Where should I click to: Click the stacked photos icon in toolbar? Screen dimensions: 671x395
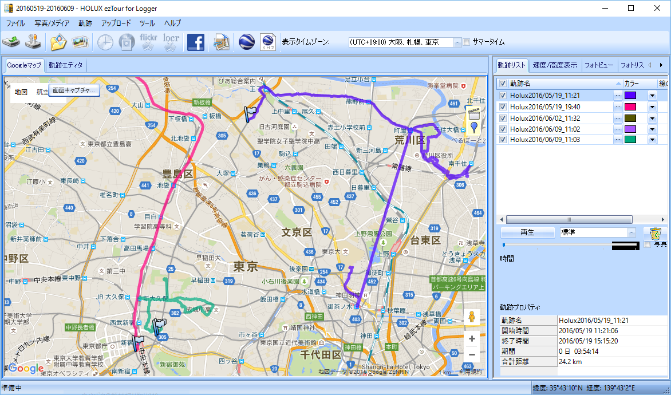click(80, 42)
